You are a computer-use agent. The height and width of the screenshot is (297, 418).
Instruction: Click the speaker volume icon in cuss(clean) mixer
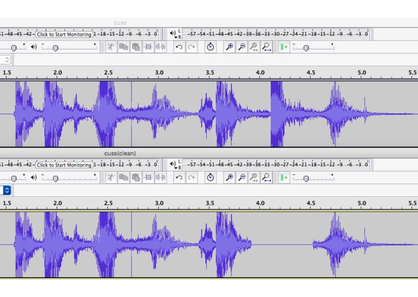(x=34, y=178)
